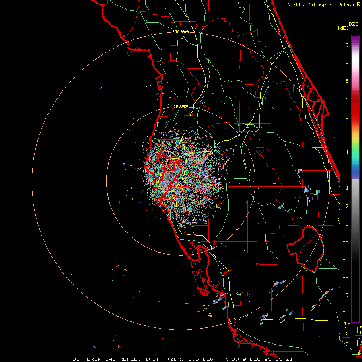This screenshot has width=362, height=362.
Task: Click the [dB] unit label
Action: 343,28
